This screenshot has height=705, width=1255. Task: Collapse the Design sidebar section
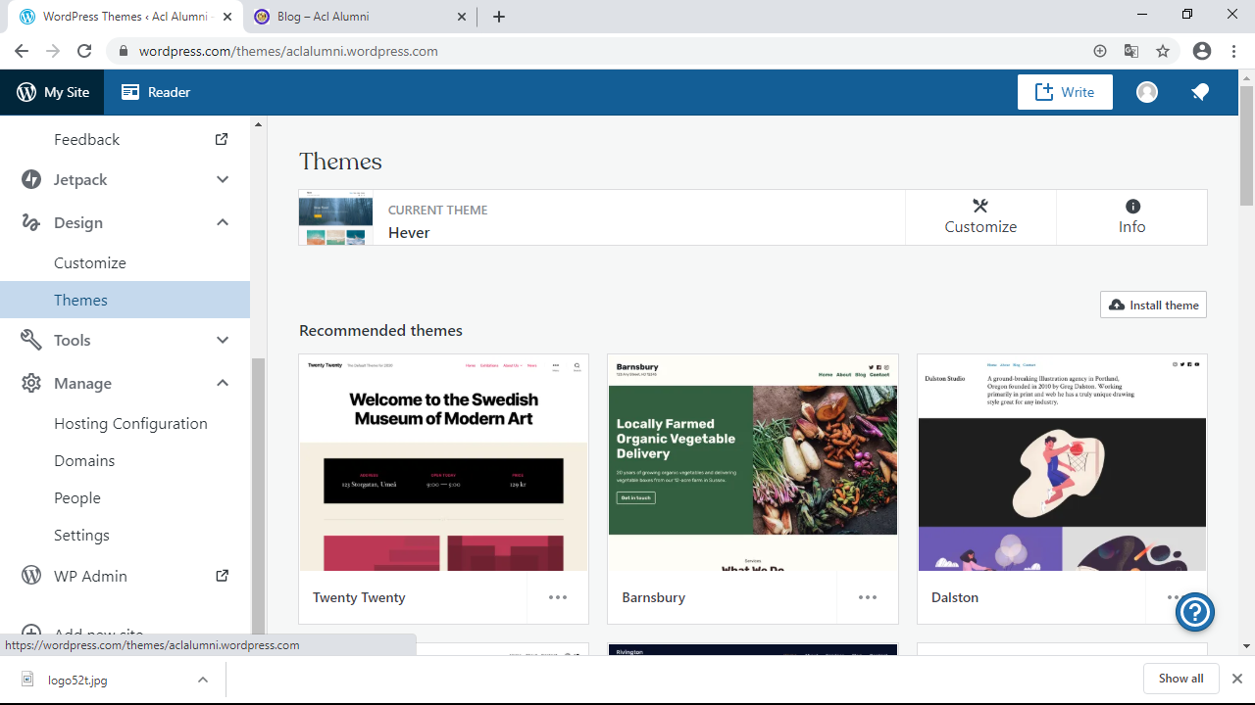[223, 222]
